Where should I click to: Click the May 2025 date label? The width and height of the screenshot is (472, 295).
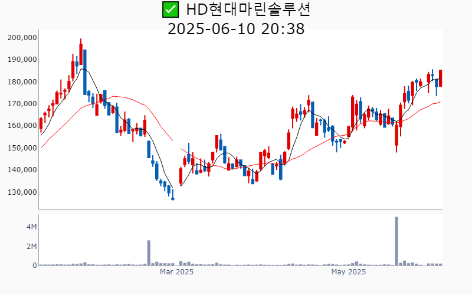(x=348, y=272)
